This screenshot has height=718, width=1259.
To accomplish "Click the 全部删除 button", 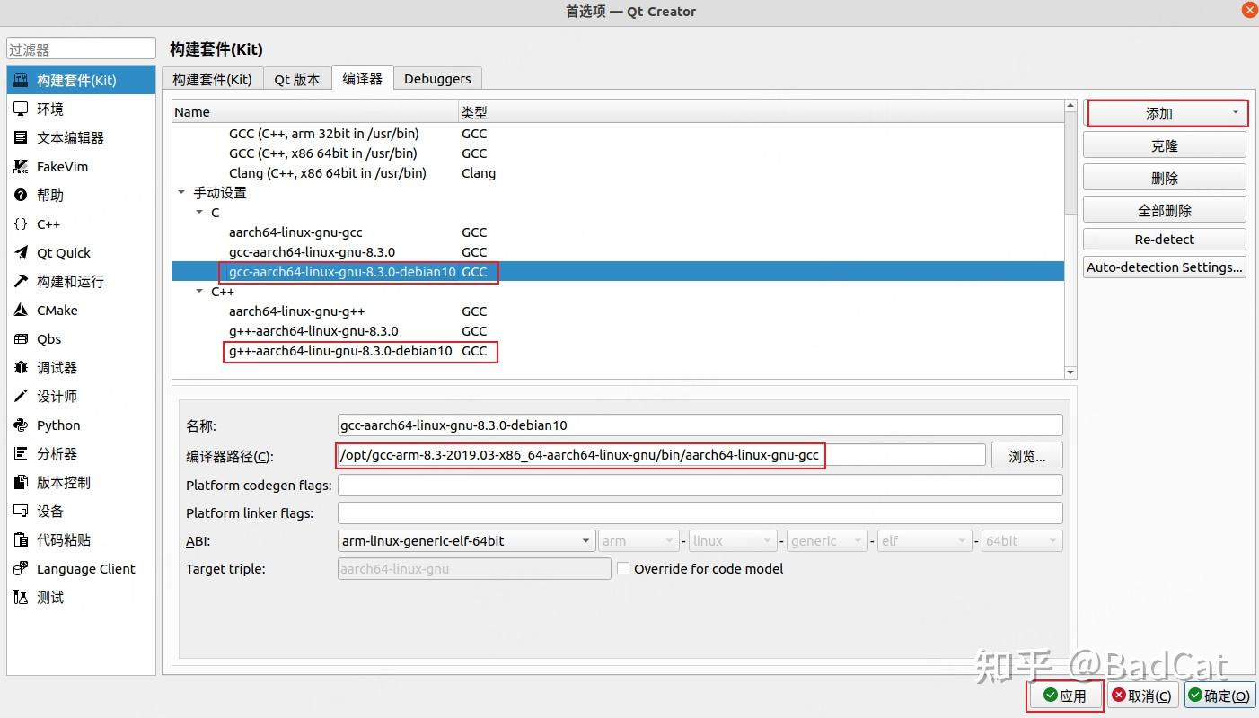I will [x=1165, y=210].
